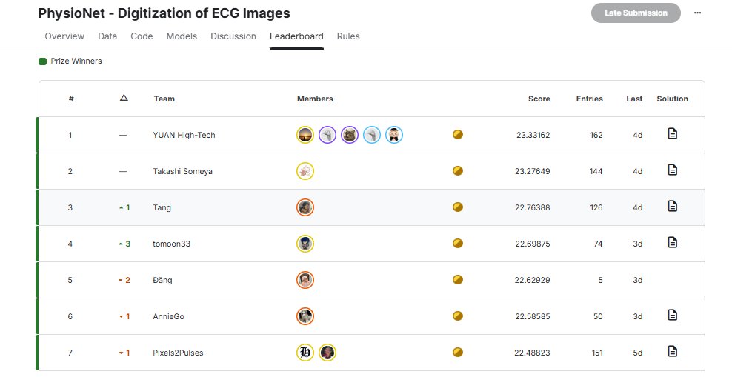Open Tang team name
732x377 pixels.
click(x=162, y=207)
